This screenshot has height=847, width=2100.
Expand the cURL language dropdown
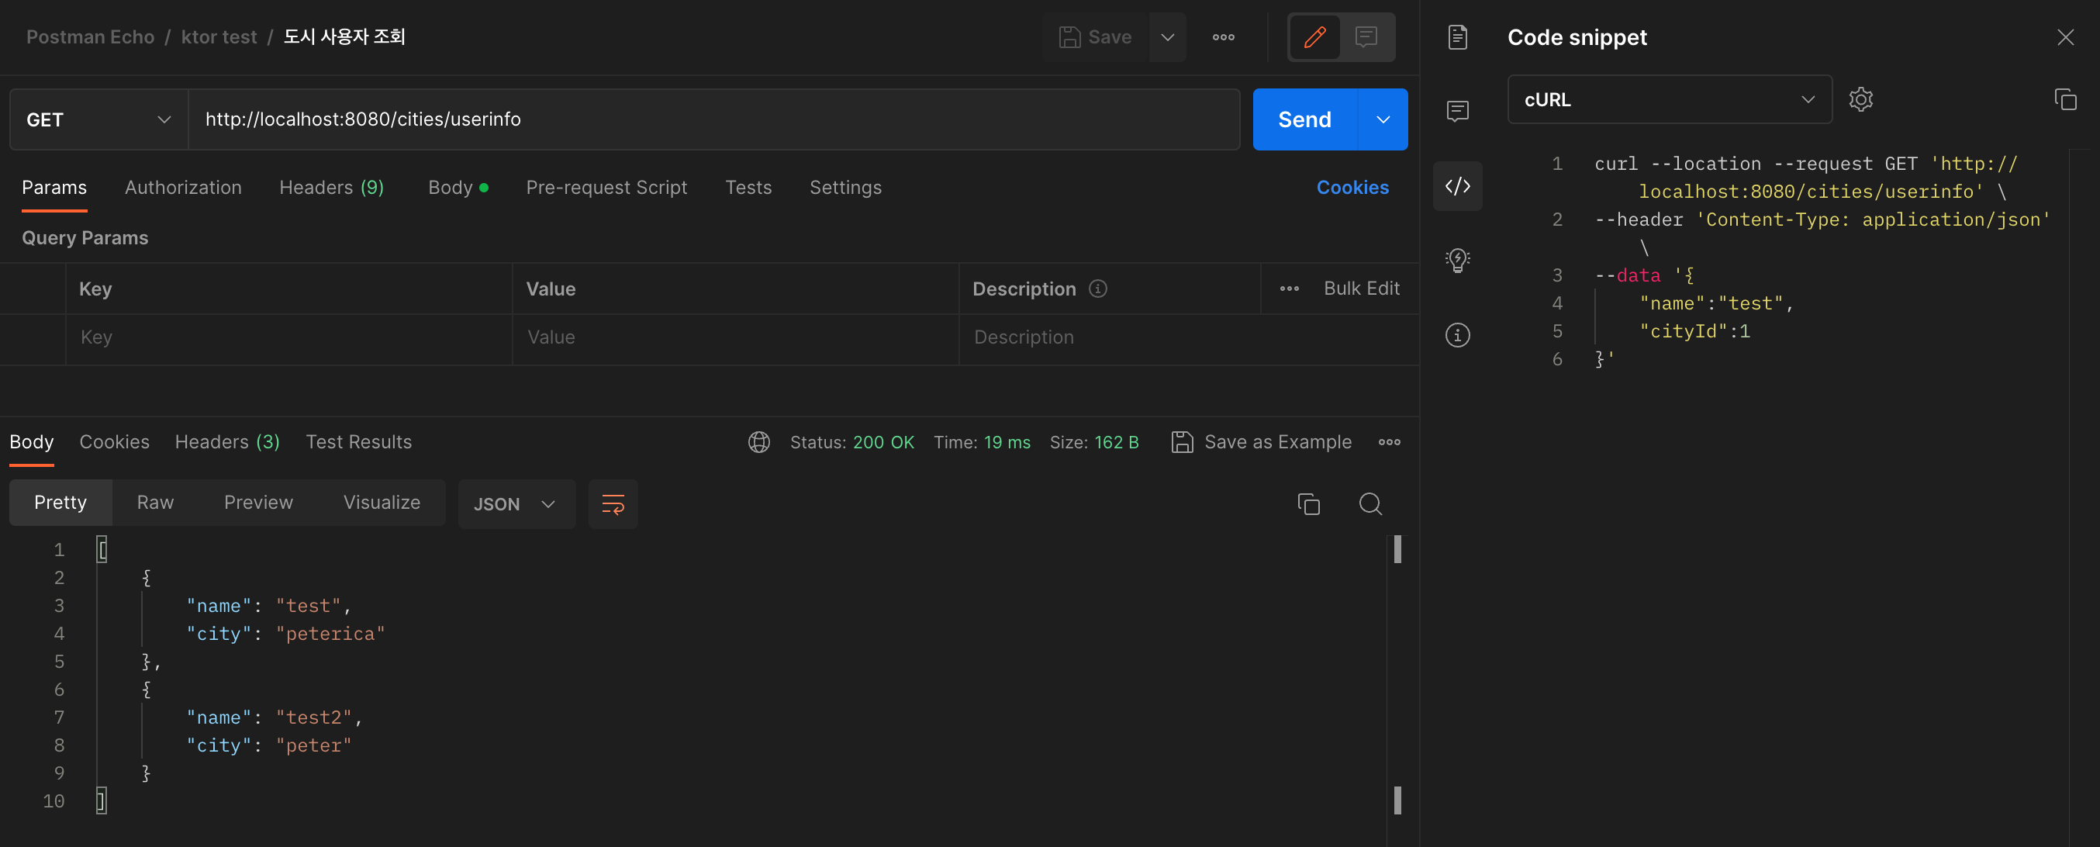[1669, 99]
